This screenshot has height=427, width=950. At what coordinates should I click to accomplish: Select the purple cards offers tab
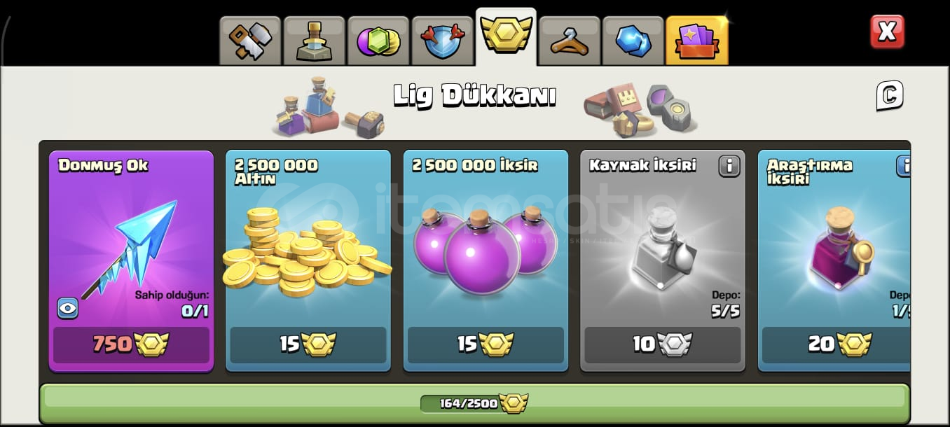click(697, 41)
